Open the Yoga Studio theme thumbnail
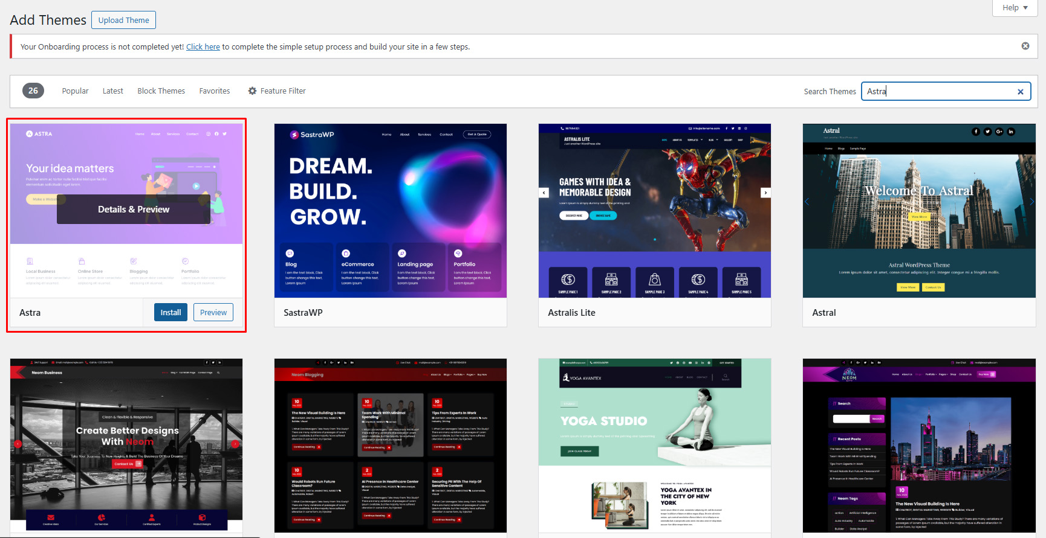This screenshot has height=538, width=1046. pyautogui.click(x=655, y=446)
